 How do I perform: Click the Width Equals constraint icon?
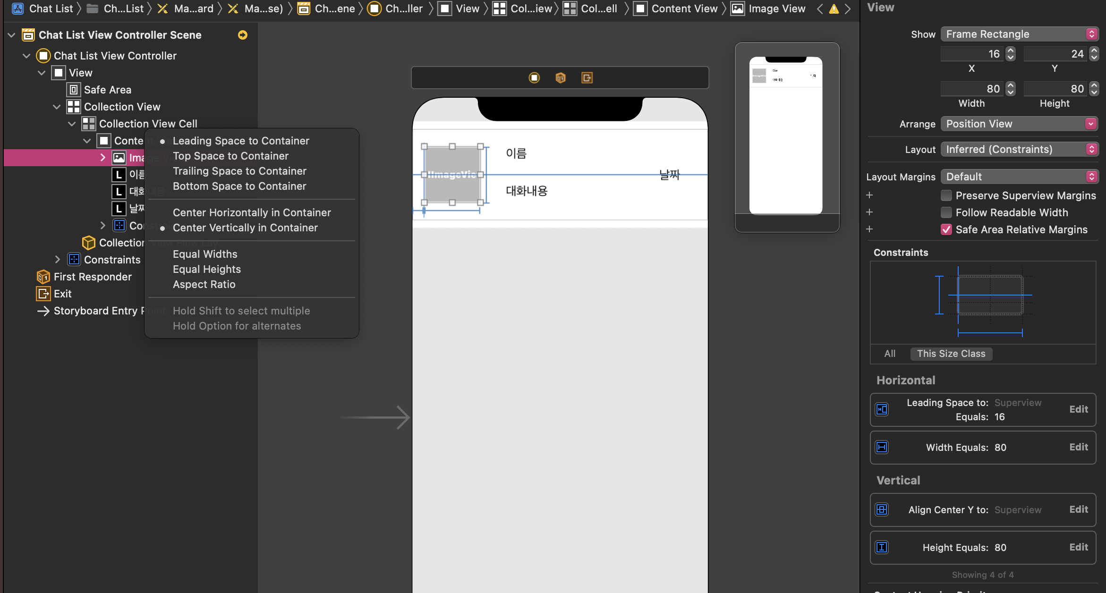[882, 447]
